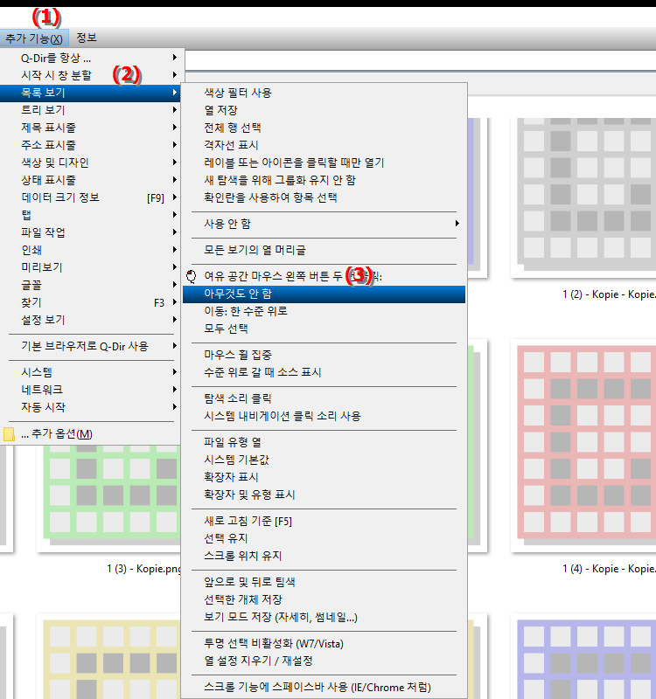The image size is (656, 699).
Task: Toggle 확인란을 사용하여 항목 선택
Action: coord(324,197)
